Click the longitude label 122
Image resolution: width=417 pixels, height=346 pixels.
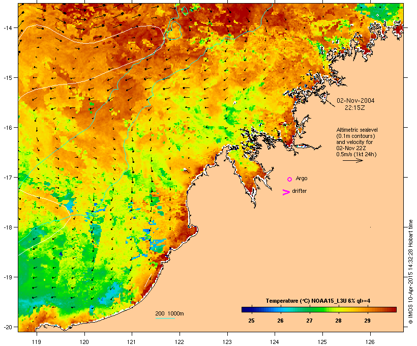tap(180, 342)
